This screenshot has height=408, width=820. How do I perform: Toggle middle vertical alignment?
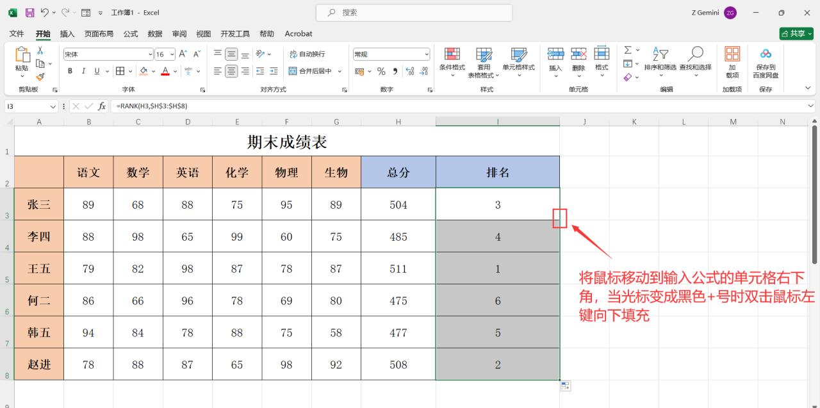tap(231, 54)
